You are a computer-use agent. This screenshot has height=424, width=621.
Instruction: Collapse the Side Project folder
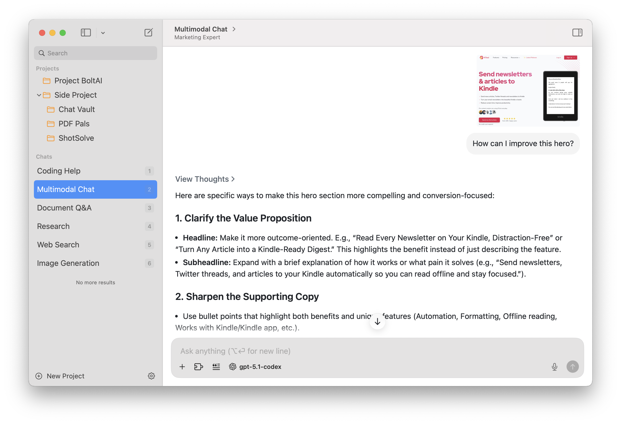click(39, 95)
